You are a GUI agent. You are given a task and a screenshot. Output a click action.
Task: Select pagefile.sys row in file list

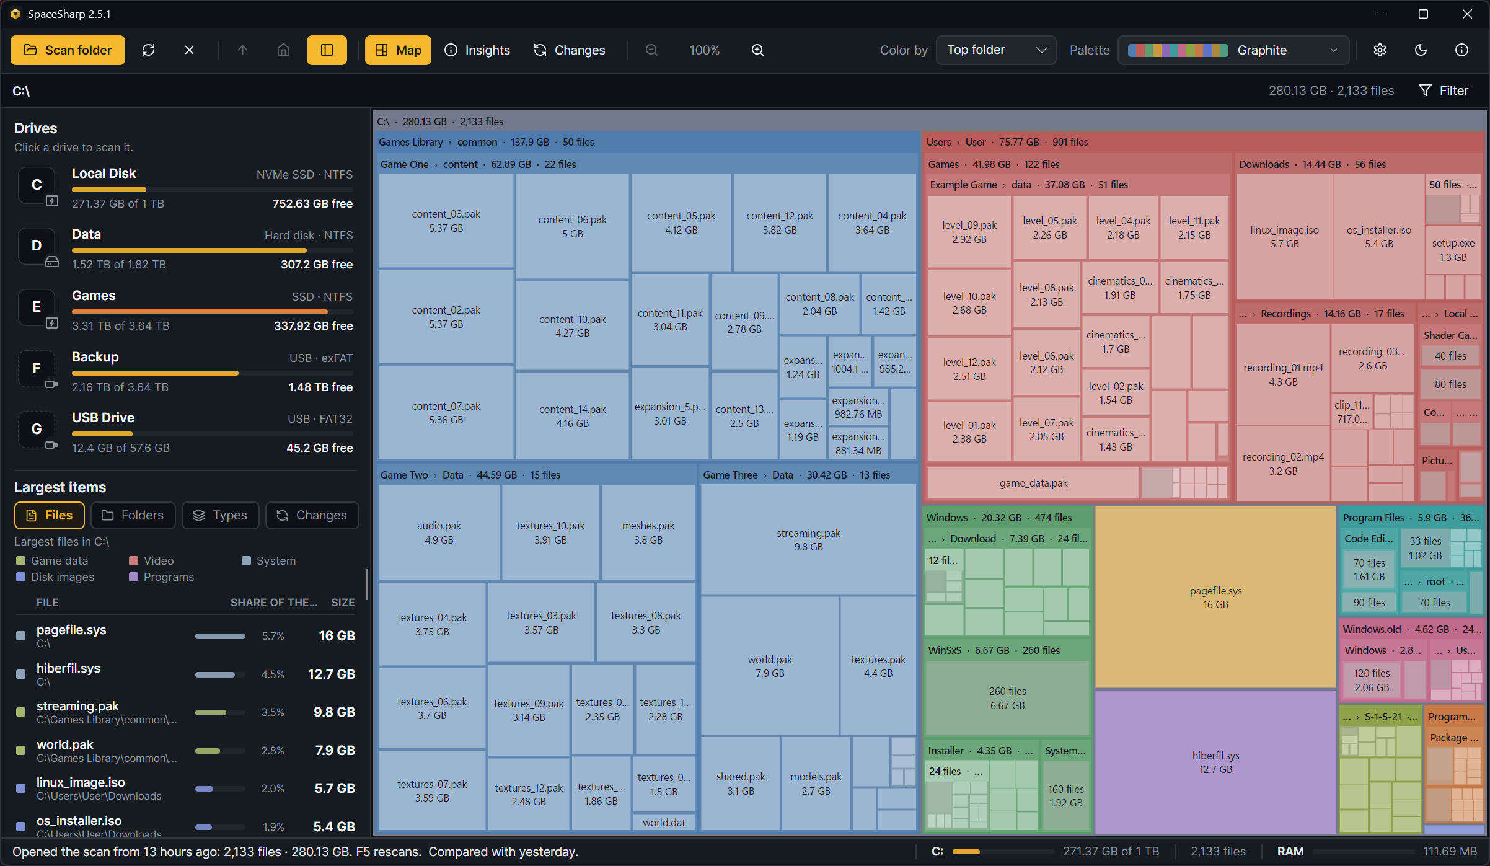pos(185,636)
